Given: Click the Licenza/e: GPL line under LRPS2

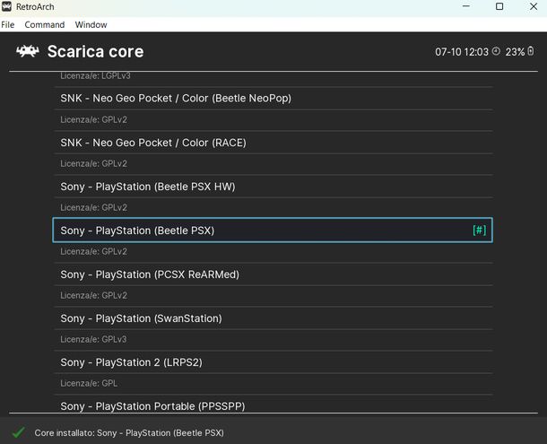Looking at the screenshot, I should [x=89, y=383].
